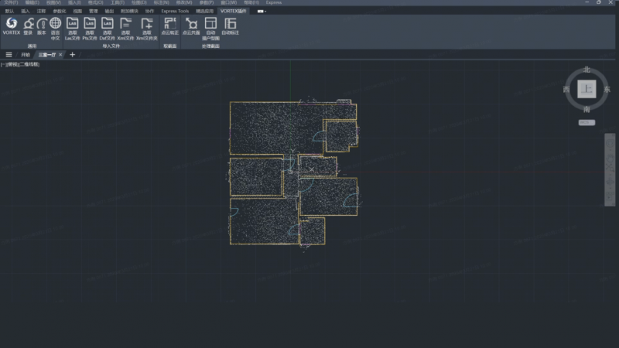This screenshot has height=348, width=619.
Task: Switch to the 输出 ribbon tab
Action: coord(109,11)
